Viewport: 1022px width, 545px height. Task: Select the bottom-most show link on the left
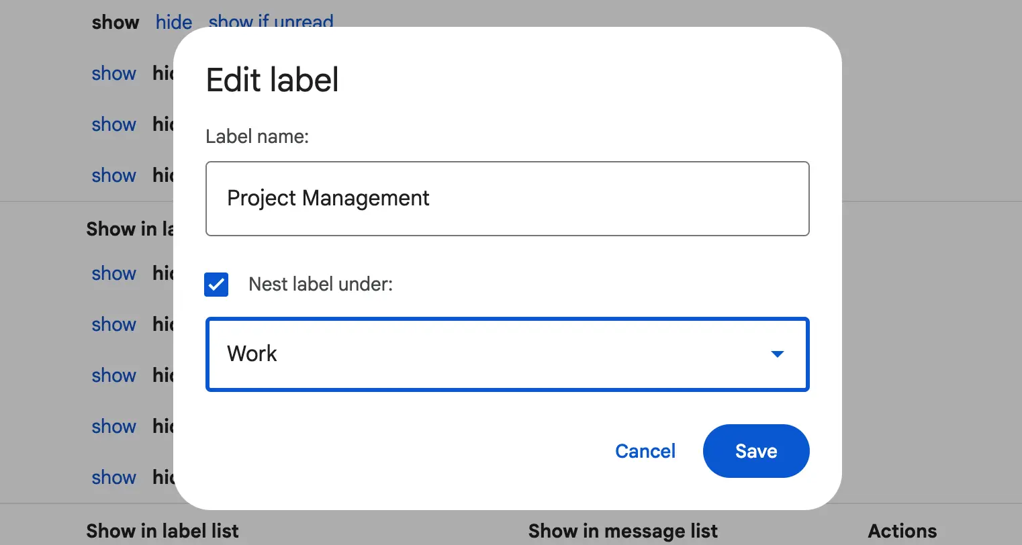[113, 477]
